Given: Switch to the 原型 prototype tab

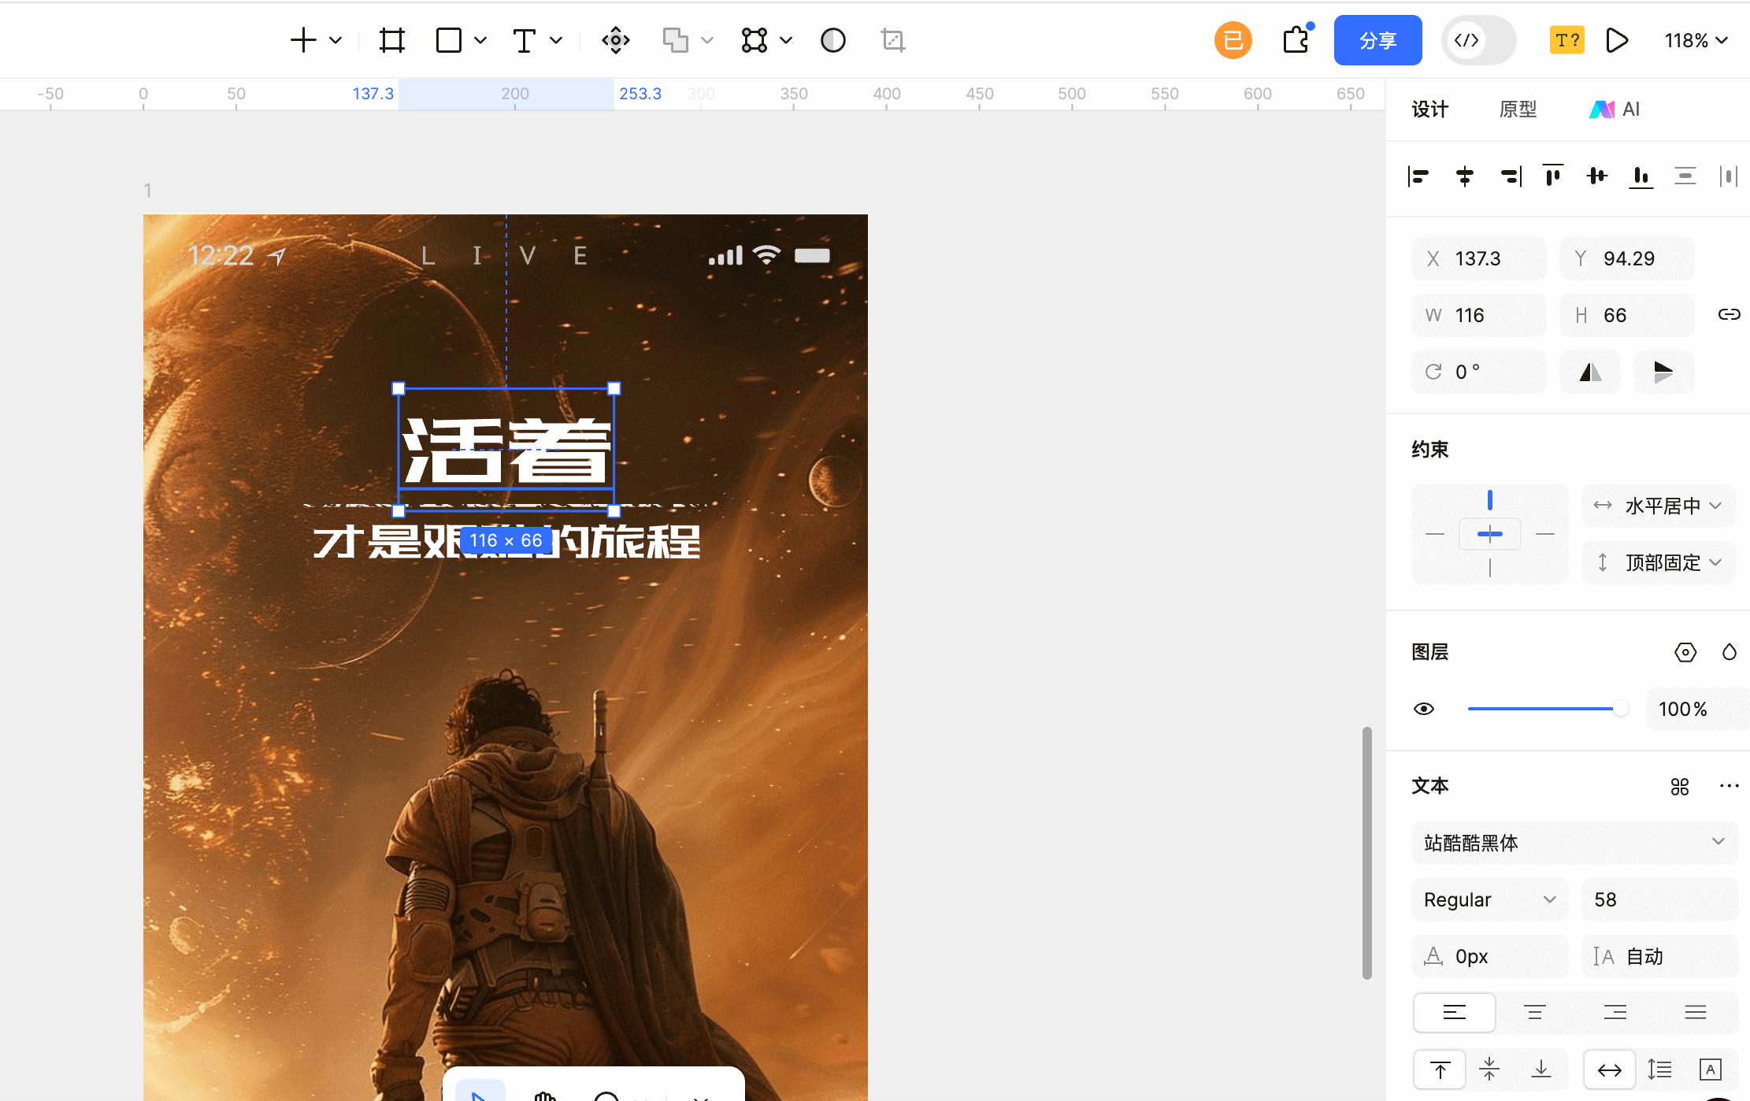Looking at the screenshot, I should pyautogui.click(x=1518, y=109).
